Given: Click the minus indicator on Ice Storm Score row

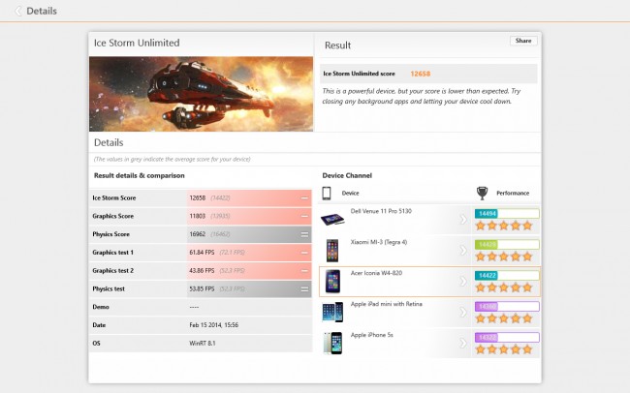Looking at the screenshot, I should pos(304,197).
